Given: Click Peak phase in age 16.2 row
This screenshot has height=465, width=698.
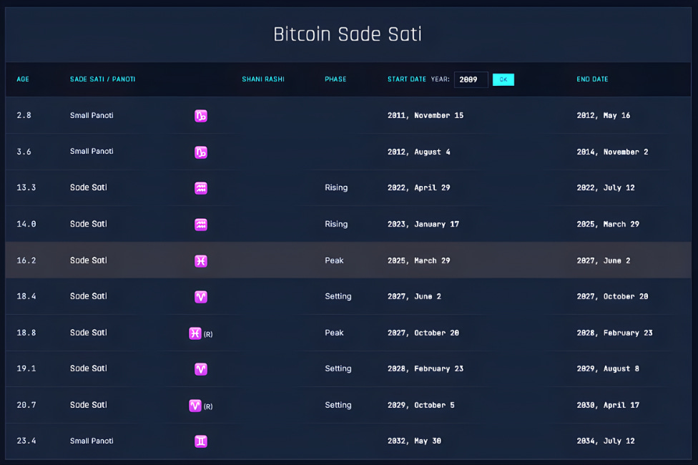Looking at the screenshot, I should click(x=334, y=260).
